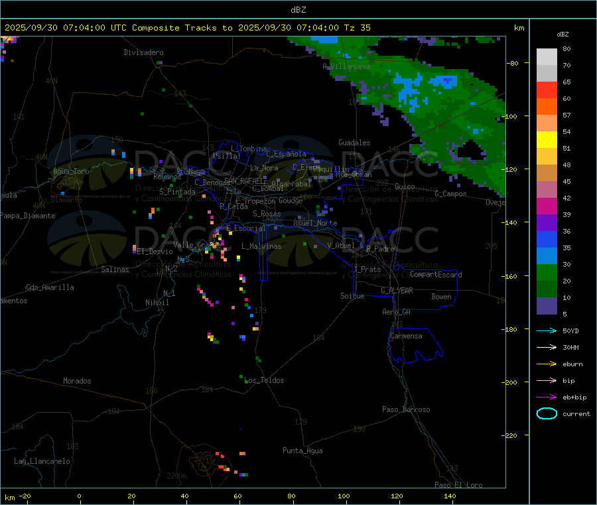Click the J_Prats map label

pos(367,269)
